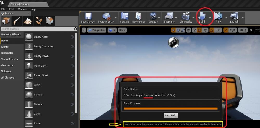
Task: Click the Modes panel vertical scrollbar
Action: click(76, 73)
